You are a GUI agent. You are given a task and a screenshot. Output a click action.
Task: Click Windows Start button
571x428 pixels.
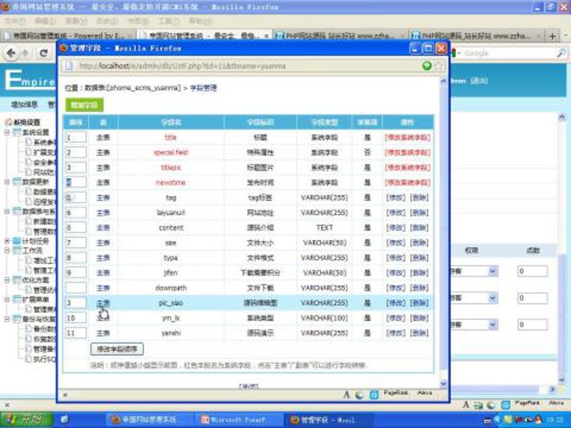pyautogui.click(x=26, y=419)
